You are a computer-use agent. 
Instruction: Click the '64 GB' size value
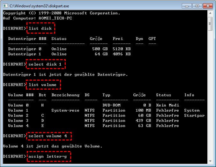[x=101, y=54]
